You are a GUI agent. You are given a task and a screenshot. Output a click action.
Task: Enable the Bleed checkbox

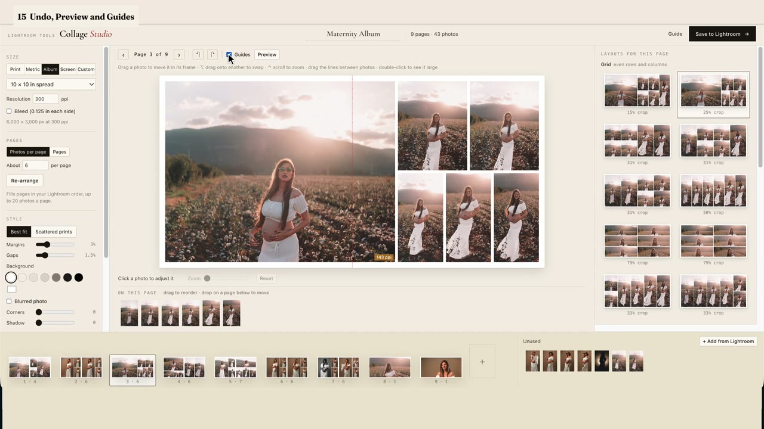coord(9,111)
